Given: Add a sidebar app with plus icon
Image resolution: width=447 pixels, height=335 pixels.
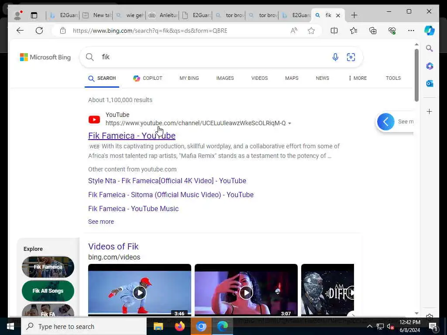Looking at the screenshot, I should tap(430, 111).
